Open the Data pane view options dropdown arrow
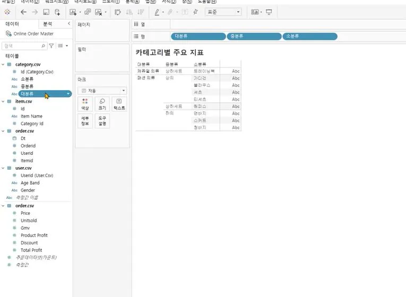Screen dimensions: 406x297 (67, 46)
